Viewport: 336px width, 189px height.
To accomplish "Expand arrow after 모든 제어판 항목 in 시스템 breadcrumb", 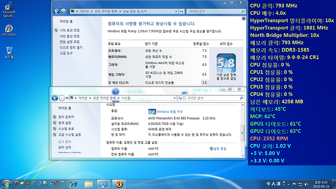I will pos(119,98).
